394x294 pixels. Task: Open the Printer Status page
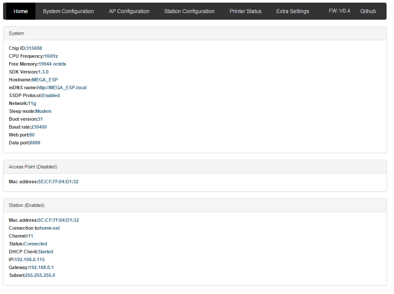[245, 11]
